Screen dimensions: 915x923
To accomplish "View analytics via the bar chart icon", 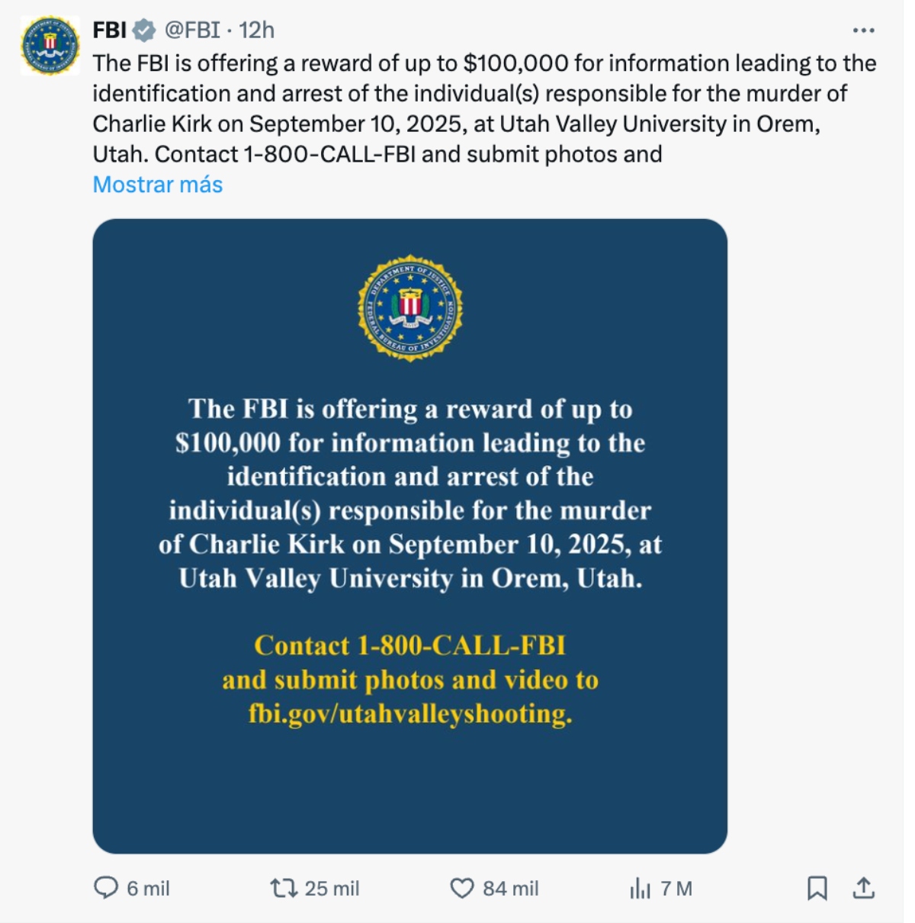I will (640, 888).
